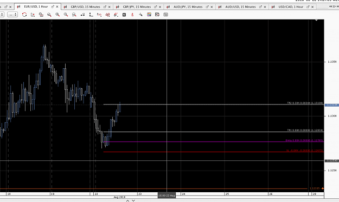The height and width of the screenshot is (202, 339).
Task: Click the grey price tag near 1.1259
Action: click(x=331, y=161)
